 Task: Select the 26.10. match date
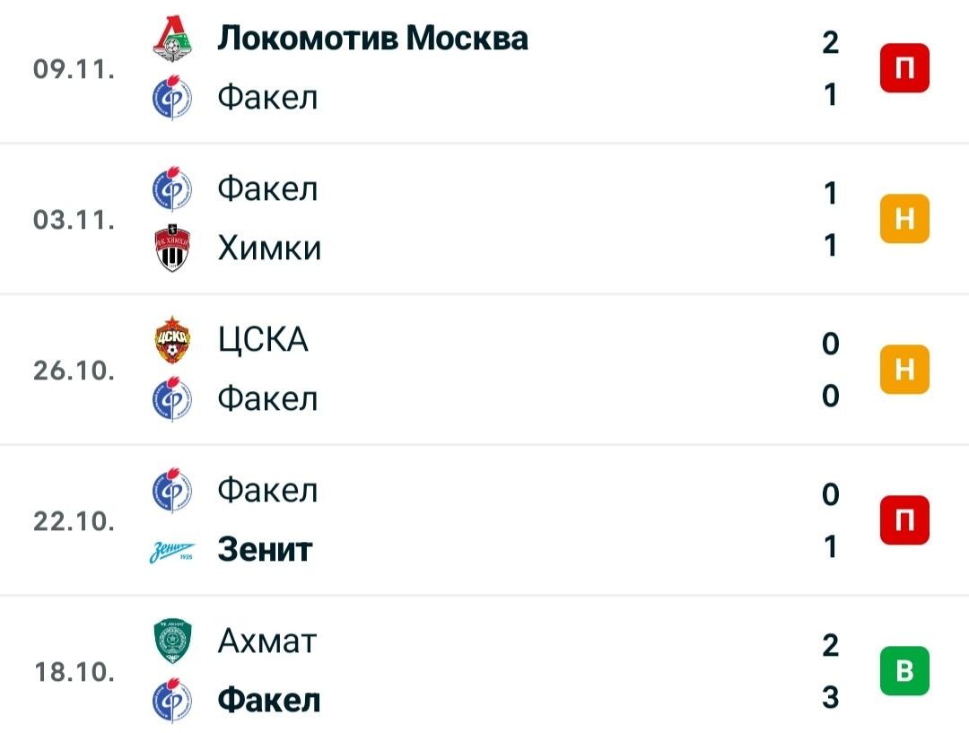coord(74,371)
